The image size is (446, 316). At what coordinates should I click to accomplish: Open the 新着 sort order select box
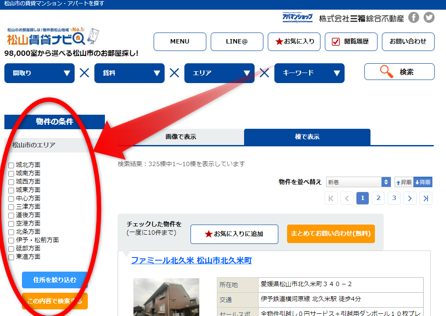coord(358,182)
